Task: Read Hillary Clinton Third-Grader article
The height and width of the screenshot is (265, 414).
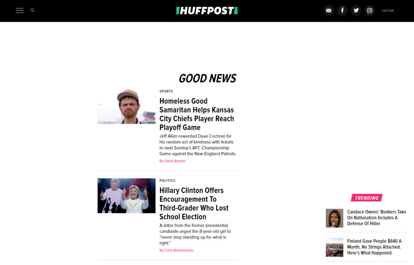Action: (x=194, y=203)
